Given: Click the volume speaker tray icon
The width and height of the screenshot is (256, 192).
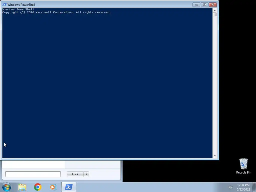Looking at the screenshot, I should pyautogui.click(x=230, y=187).
